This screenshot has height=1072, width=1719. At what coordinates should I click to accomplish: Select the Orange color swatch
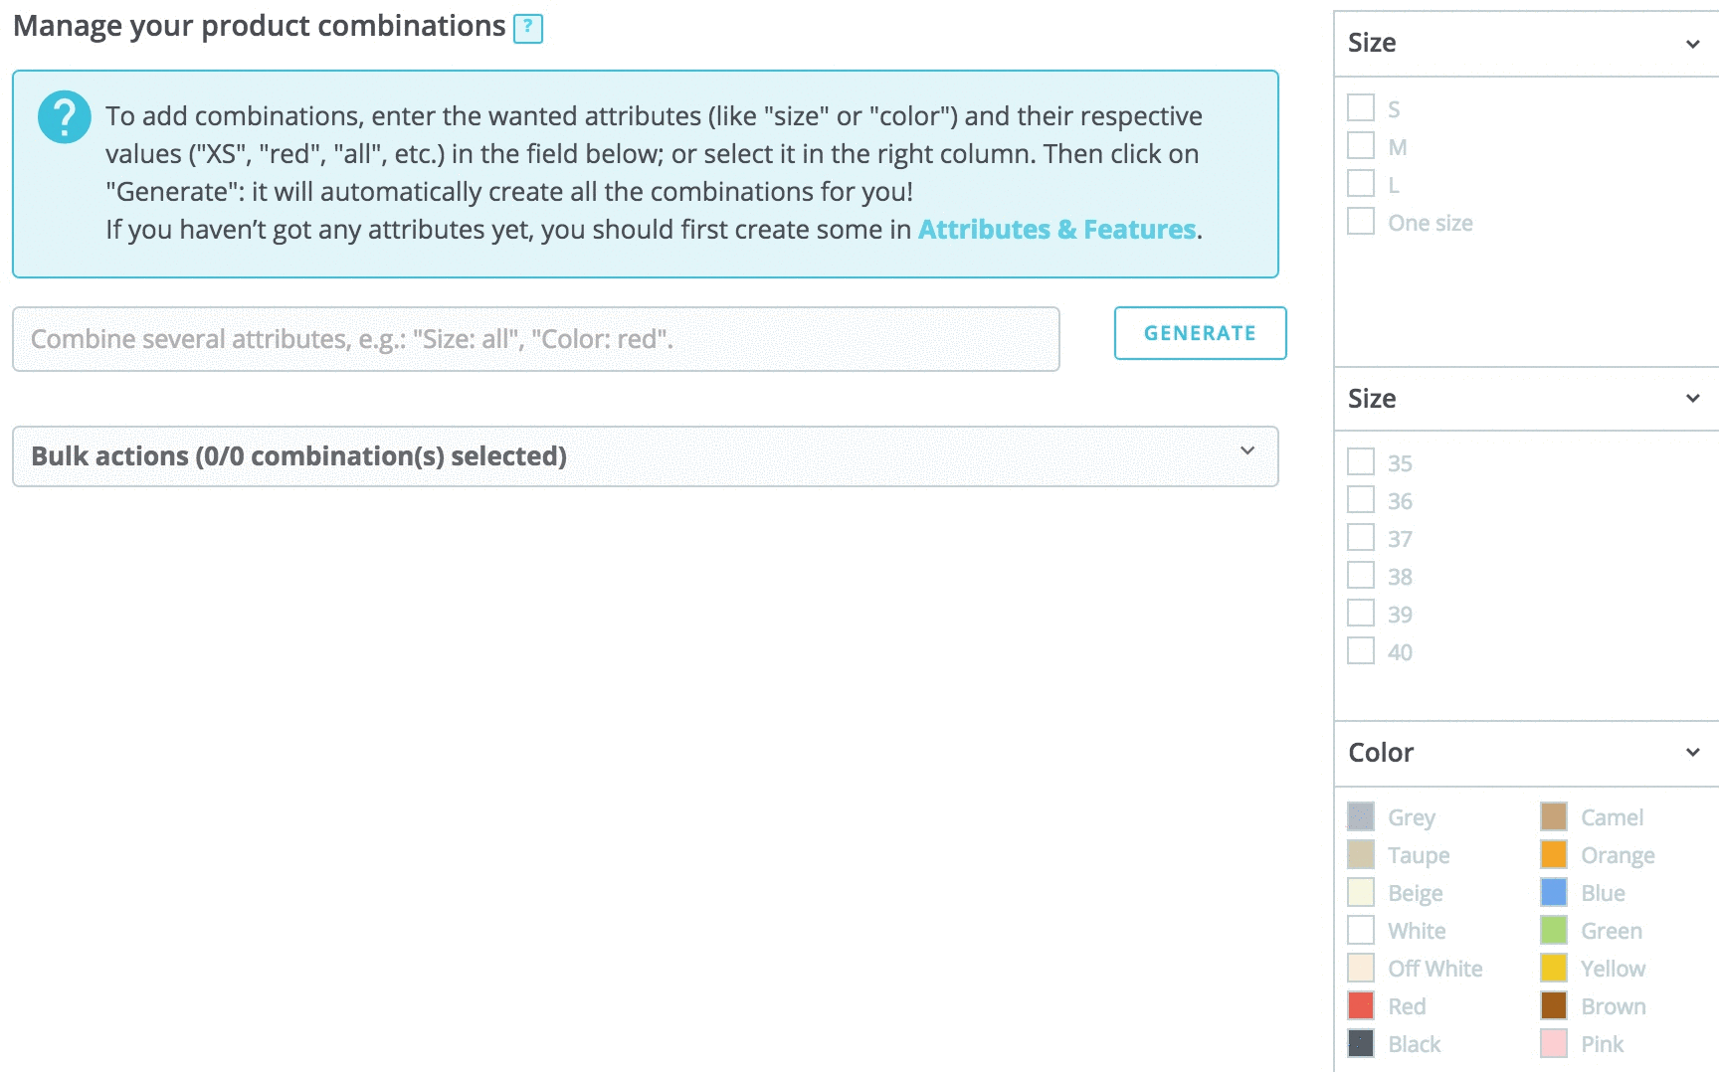click(1554, 854)
